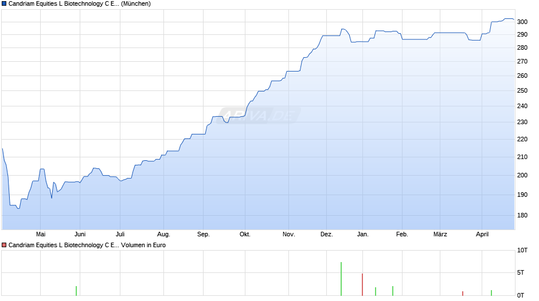Click the 'April' month label
The width and height of the screenshot is (539, 301).
coord(482,234)
